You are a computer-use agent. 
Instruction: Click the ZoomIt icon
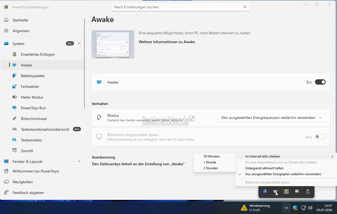15,151
